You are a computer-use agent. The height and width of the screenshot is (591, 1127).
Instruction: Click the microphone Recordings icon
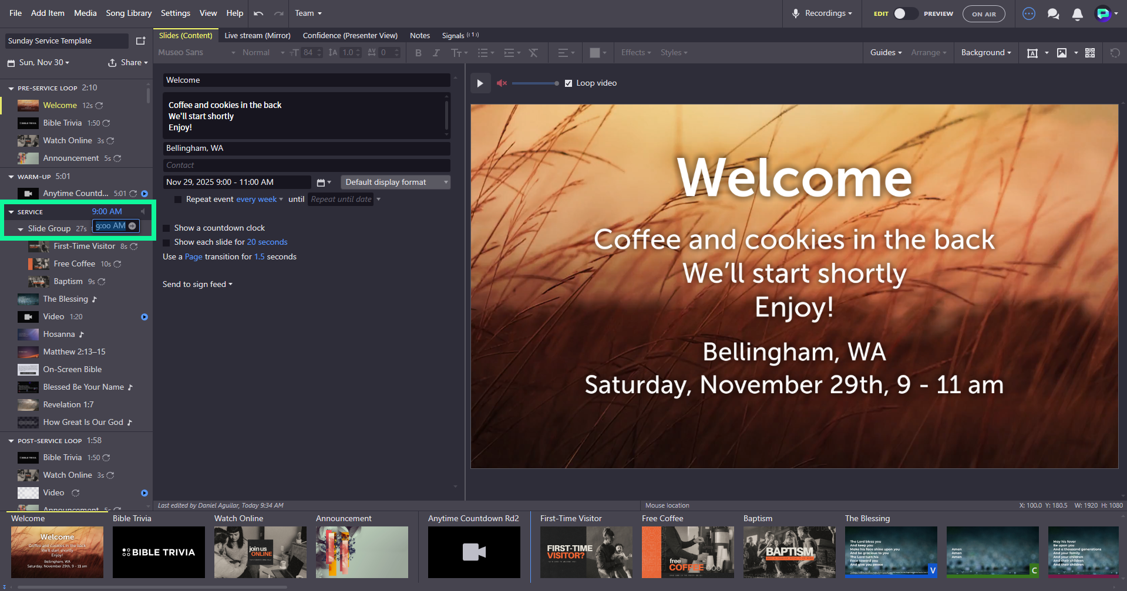coord(796,13)
